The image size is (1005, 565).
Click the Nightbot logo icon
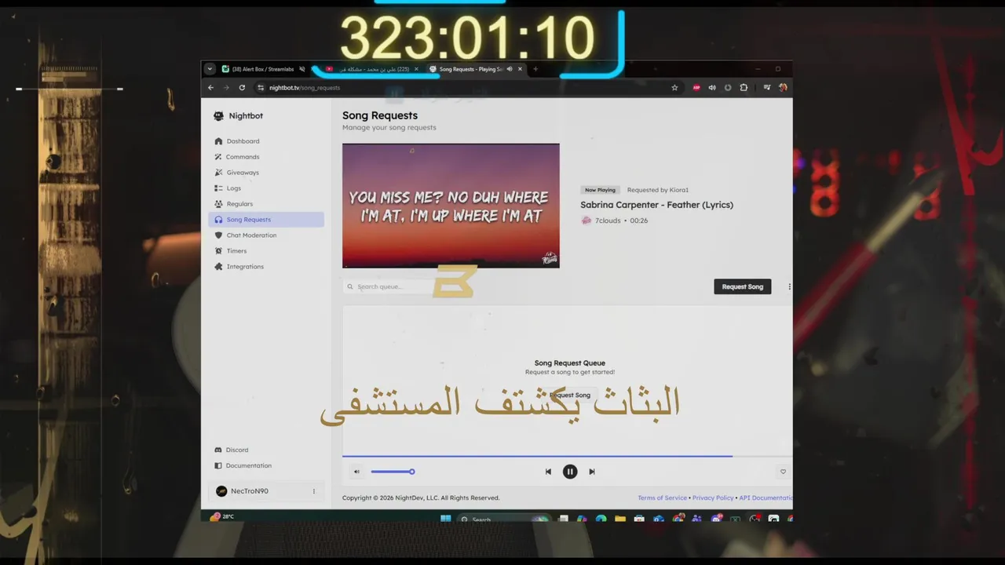[218, 115]
